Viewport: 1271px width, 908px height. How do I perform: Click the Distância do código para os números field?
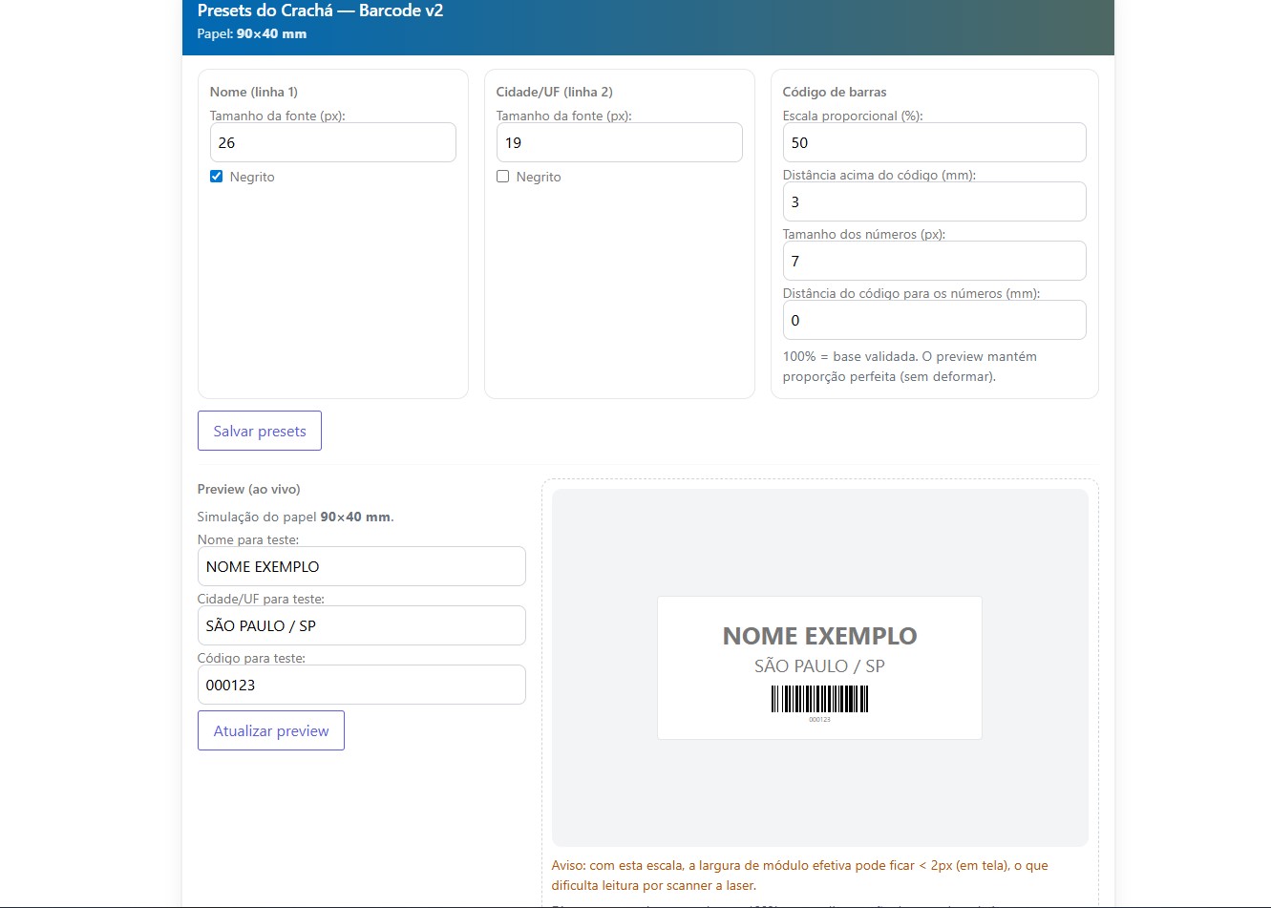[x=934, y=320]
